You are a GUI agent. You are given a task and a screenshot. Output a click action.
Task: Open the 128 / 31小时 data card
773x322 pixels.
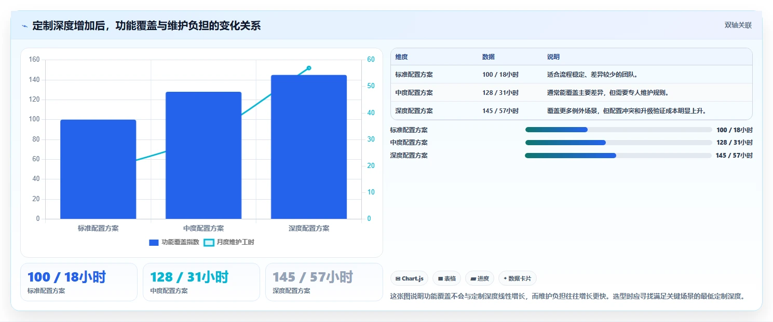pyautogui.click(x=201, y=282)
